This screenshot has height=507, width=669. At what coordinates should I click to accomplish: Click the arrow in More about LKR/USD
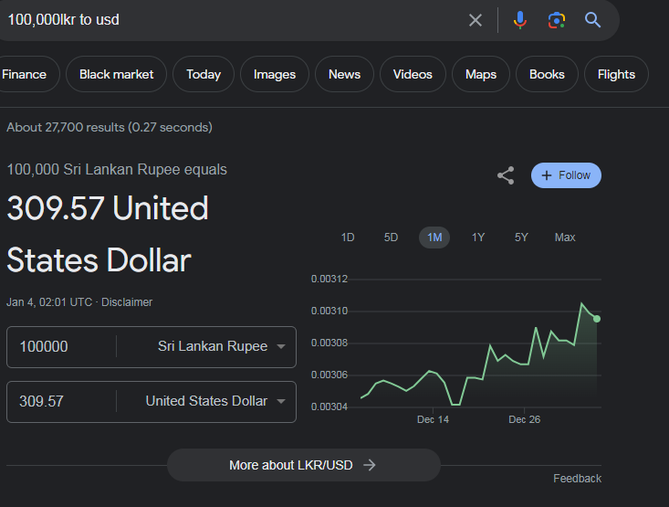[x=369, y=465]
